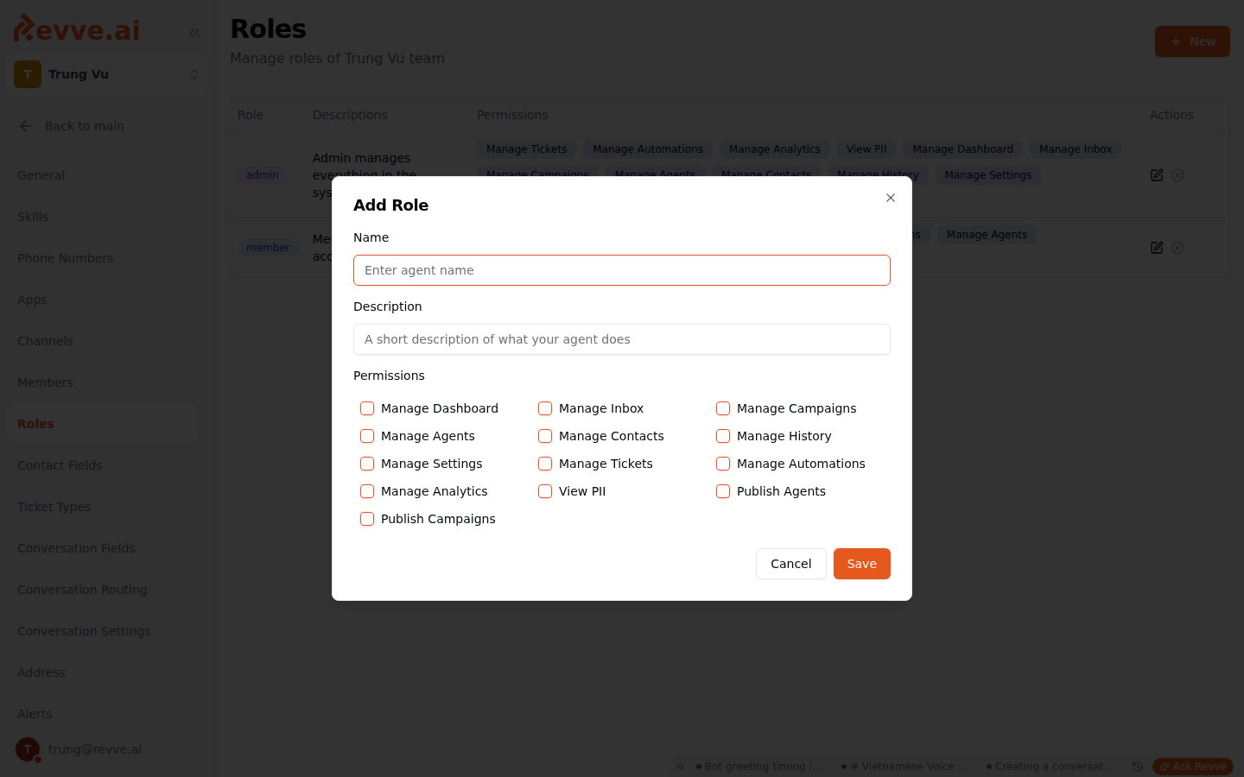
Task: Enable the Manage Dashboard permission
Action: [367, 408]
